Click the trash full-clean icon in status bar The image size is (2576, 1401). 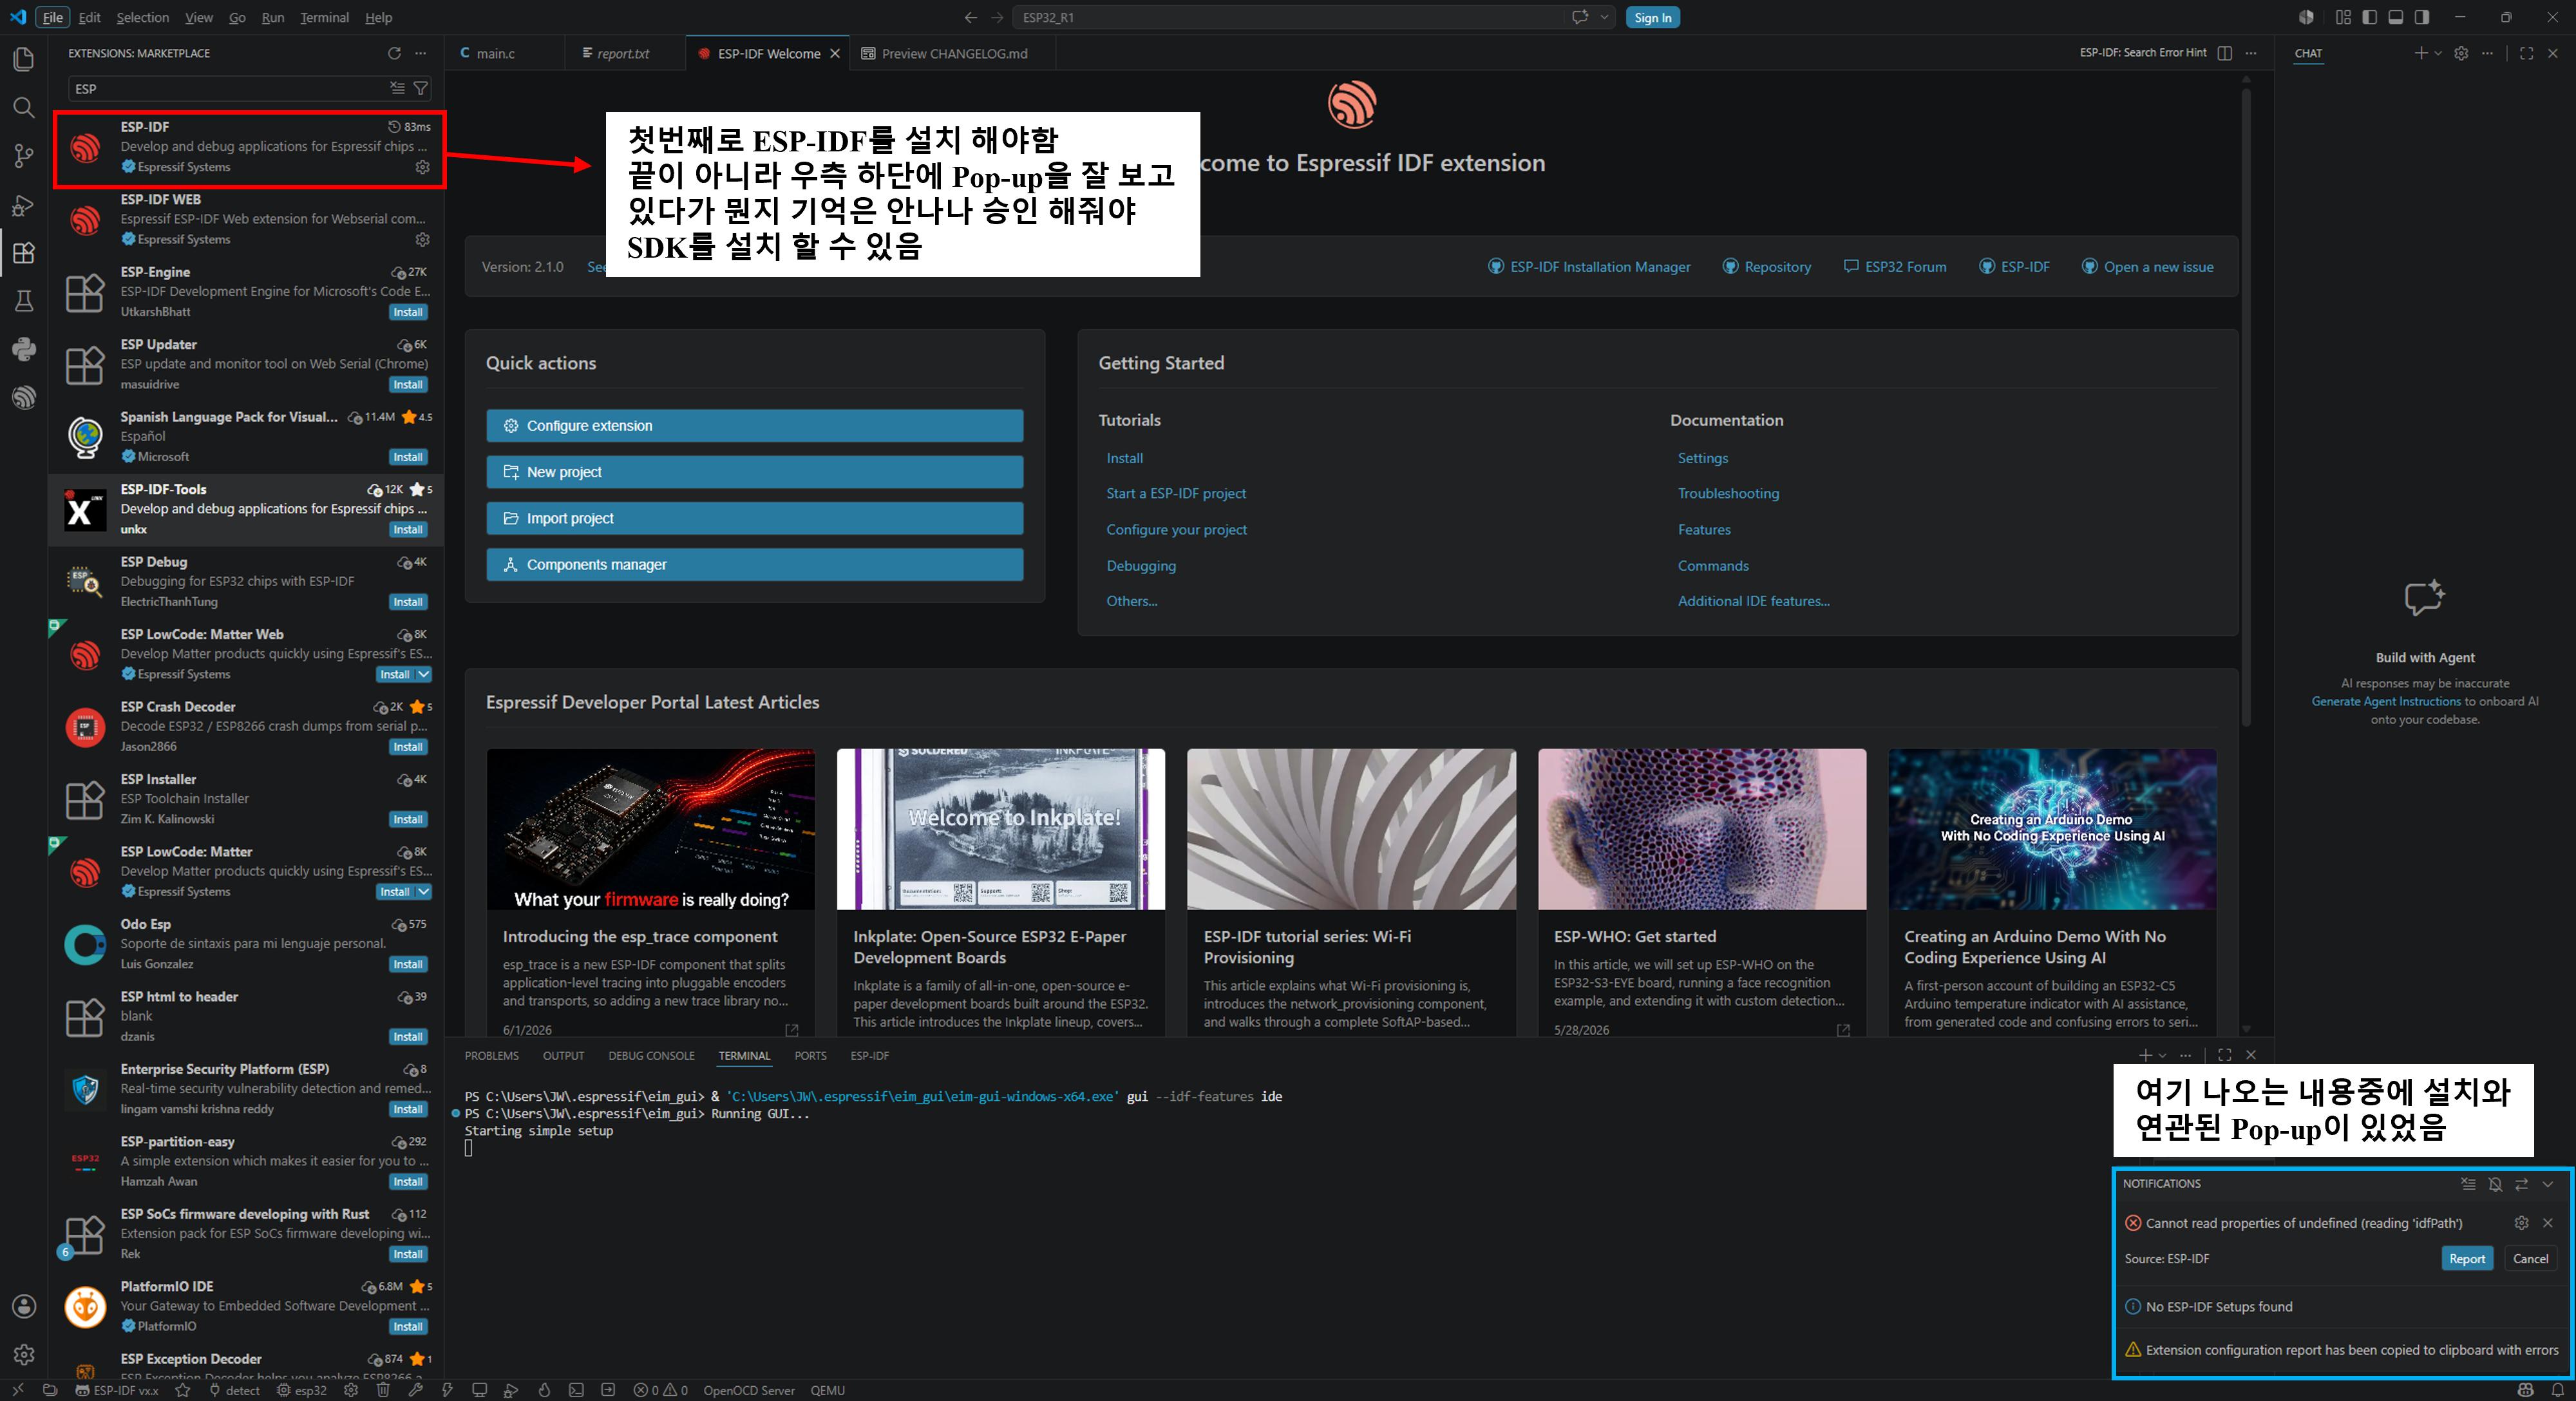click(382, 1390)
